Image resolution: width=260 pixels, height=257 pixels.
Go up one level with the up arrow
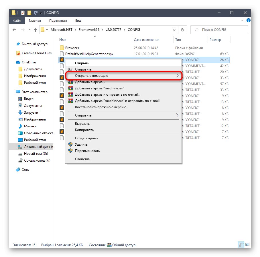tap(35, 30)
